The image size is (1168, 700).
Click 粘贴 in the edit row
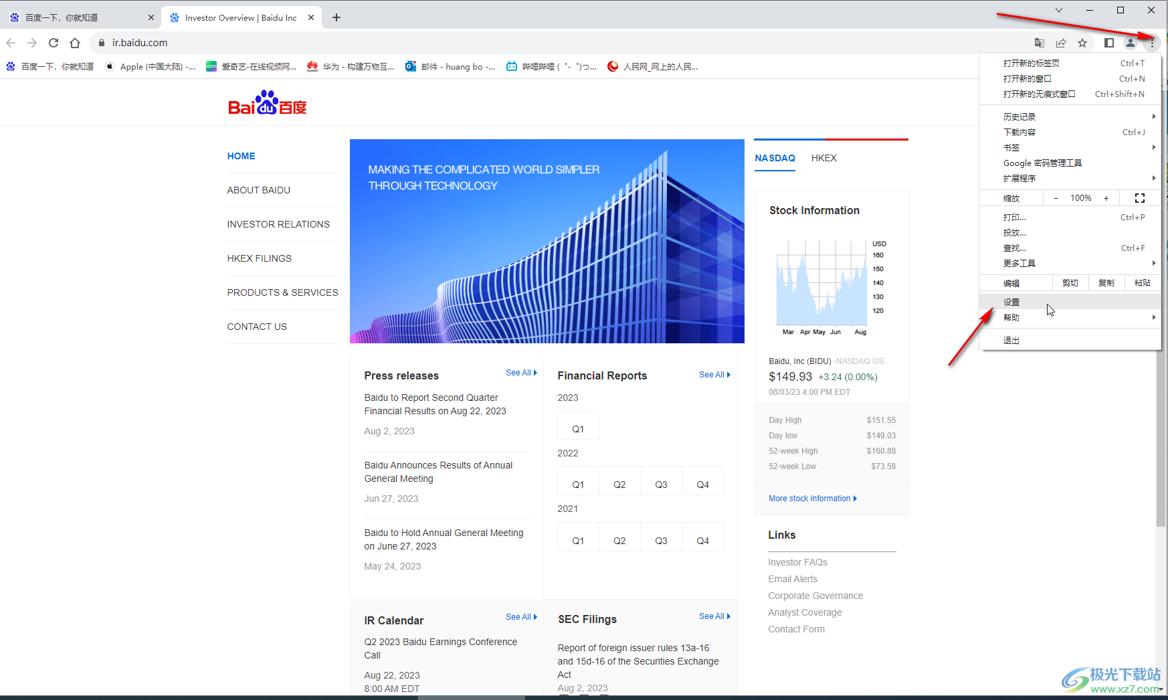tap(1143, 283)
